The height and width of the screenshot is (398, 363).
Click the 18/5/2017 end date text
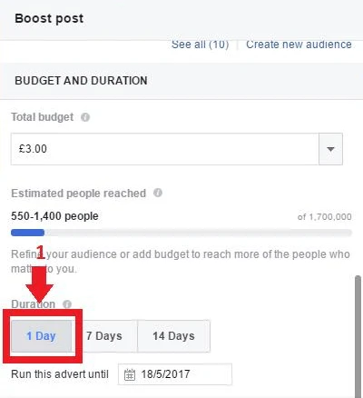pos(165,374)
